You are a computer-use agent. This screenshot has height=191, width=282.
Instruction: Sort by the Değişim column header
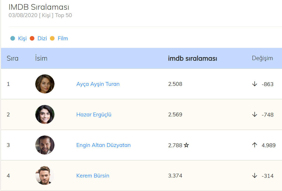click(262, 58)
